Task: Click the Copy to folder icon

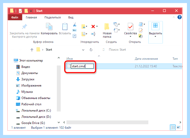Action: coord(83,34)
